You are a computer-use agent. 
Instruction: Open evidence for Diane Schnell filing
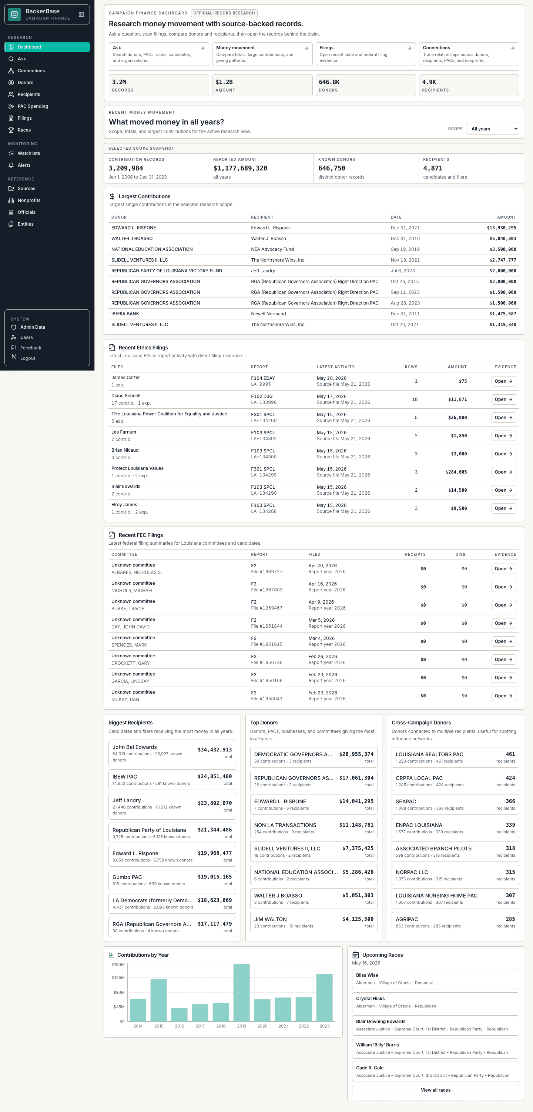pos(504,399)
